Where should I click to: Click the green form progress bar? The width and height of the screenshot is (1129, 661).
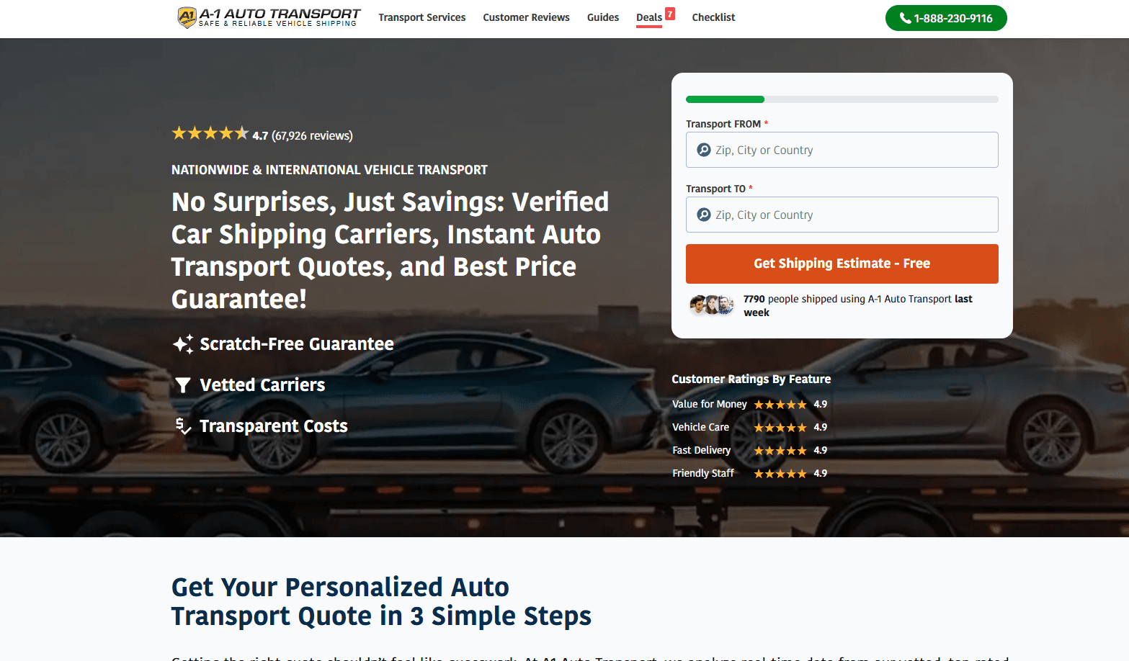click(x=725, y=99)
